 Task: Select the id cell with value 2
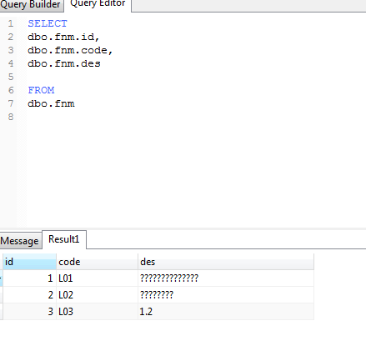(x=29, y=295)
